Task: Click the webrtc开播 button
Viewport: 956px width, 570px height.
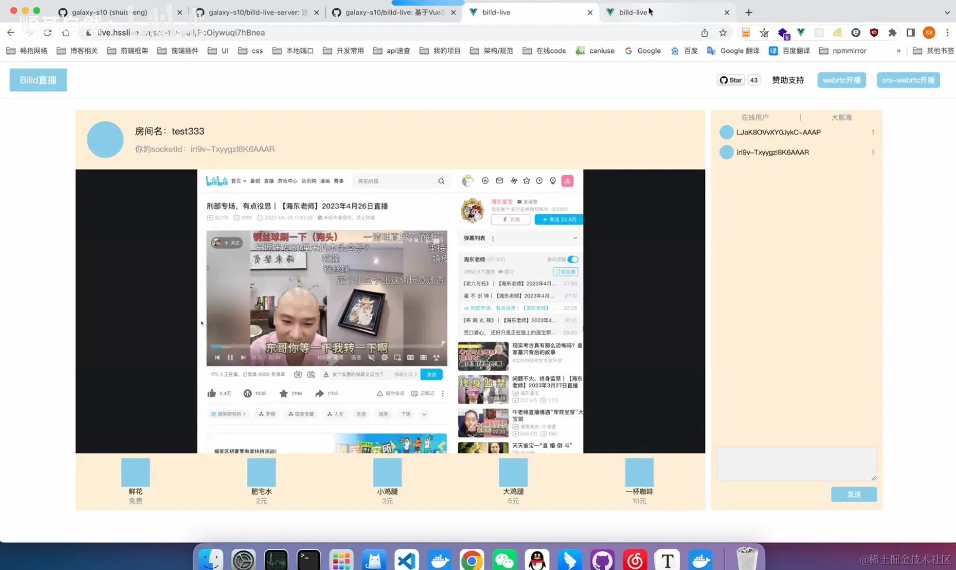Action: pyautogui.click(x=841, y=80)
